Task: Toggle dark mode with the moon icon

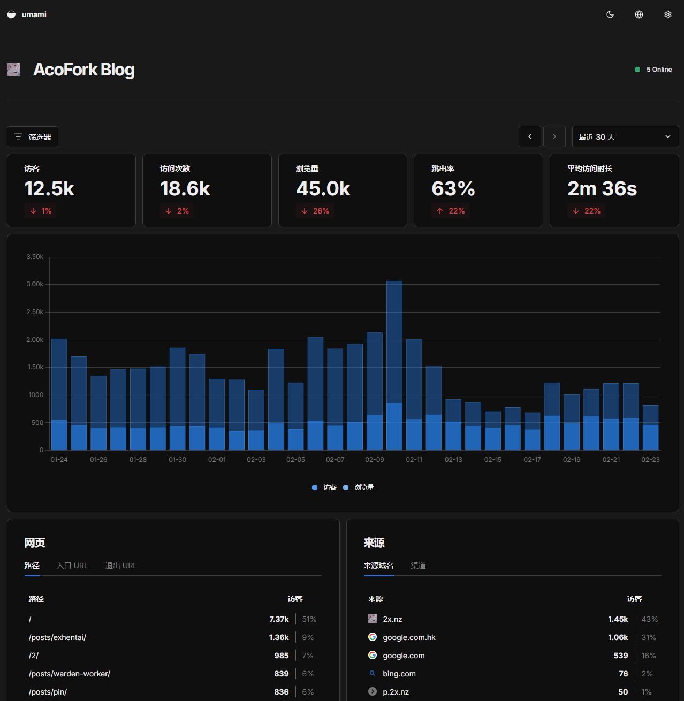Action: 610,14
